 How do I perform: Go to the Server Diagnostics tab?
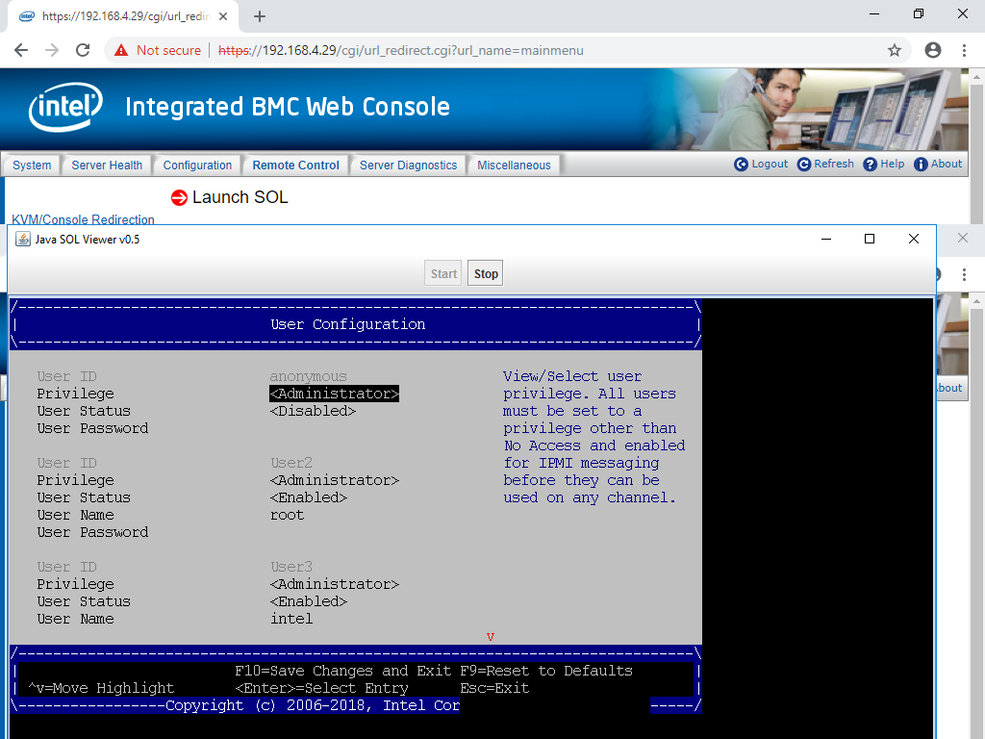click(x=408, y=166)
